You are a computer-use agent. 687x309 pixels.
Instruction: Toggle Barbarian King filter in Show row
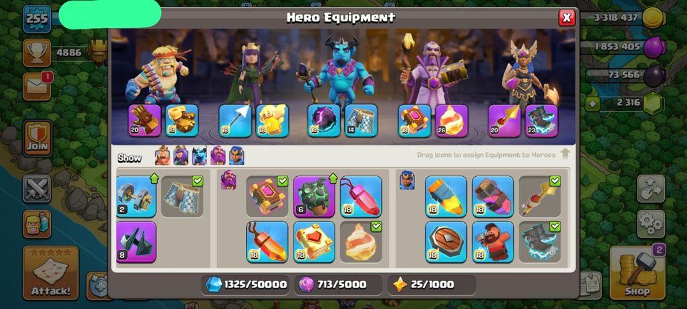coord(162,156)
